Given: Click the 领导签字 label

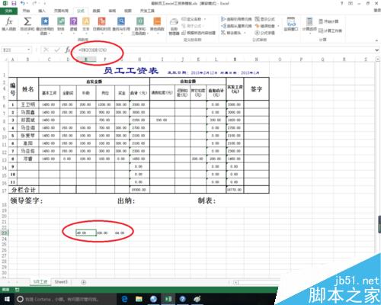Looking at the screenshot, I should point(27,201).
